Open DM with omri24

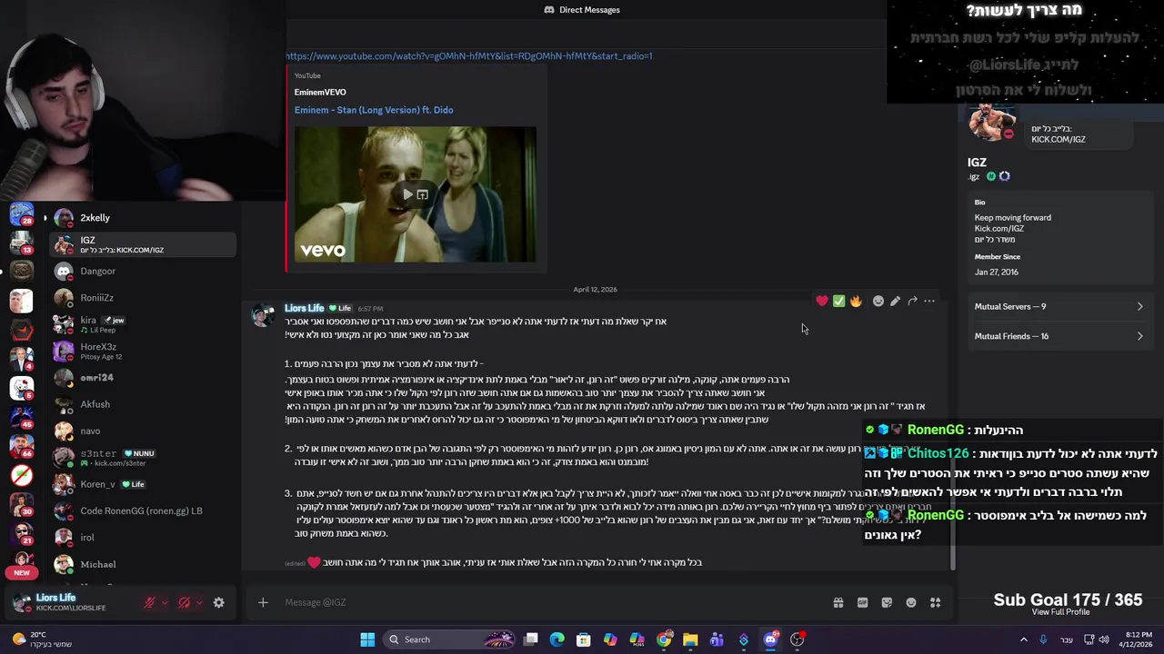[144, 377]
